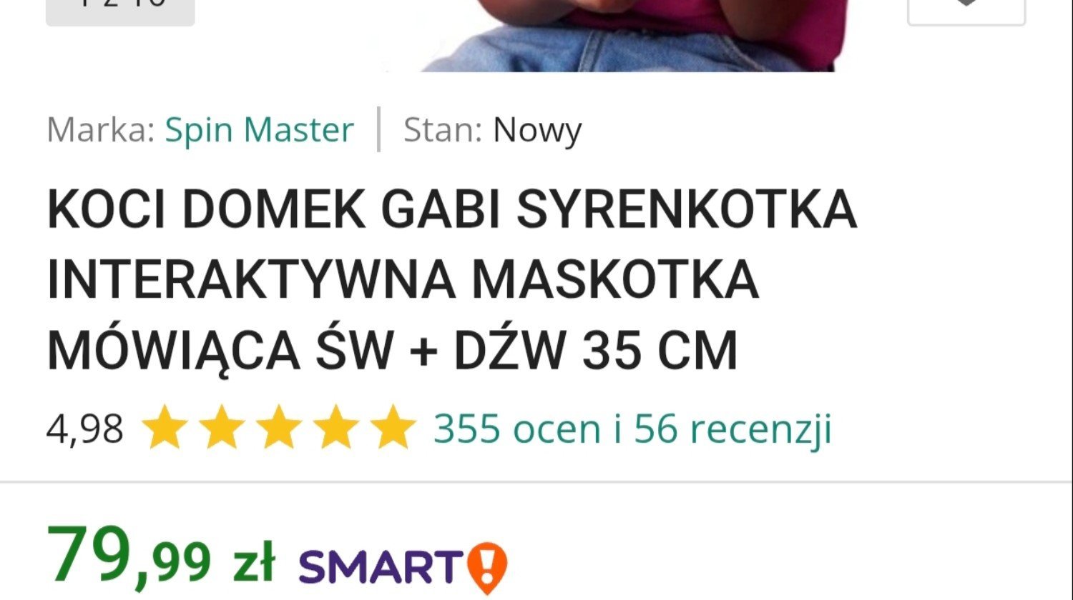1073x600 pixels.
Task: Open the Spin Master brand link
Action: click(260, 130)
